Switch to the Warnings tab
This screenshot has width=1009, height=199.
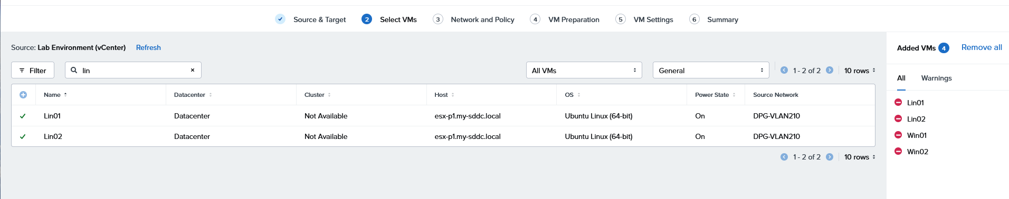(x=936, y=78)
